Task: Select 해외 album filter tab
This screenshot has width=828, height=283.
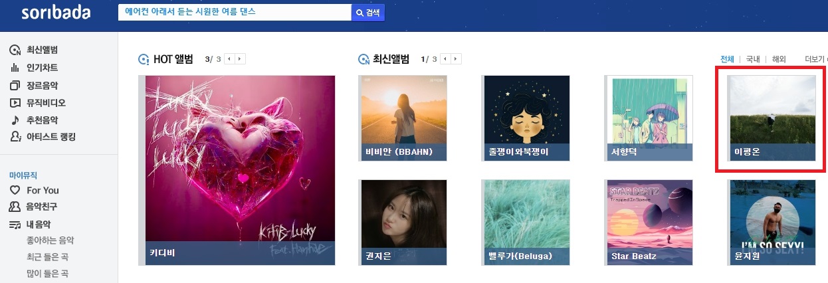Action: pyautogui.click(x=779, y=59)
